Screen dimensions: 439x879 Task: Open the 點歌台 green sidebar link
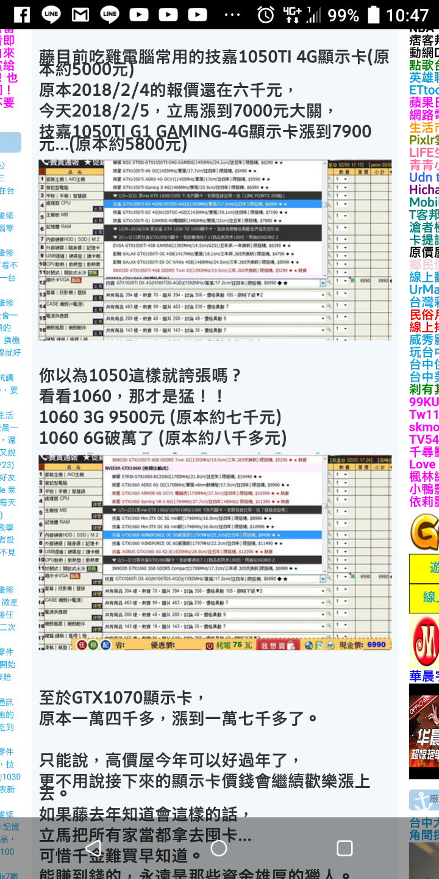coord(424,65)
